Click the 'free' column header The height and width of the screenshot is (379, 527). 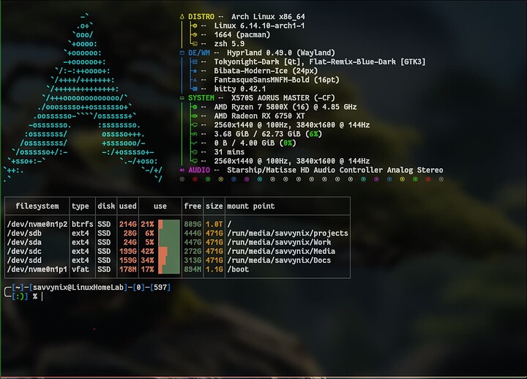pos(193,206)
